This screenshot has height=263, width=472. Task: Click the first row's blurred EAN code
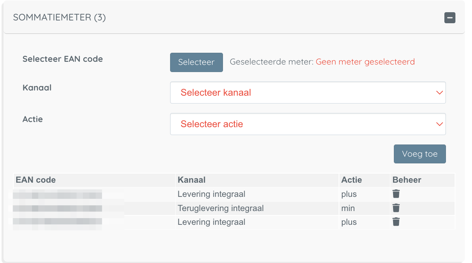(x=57, y=194)
